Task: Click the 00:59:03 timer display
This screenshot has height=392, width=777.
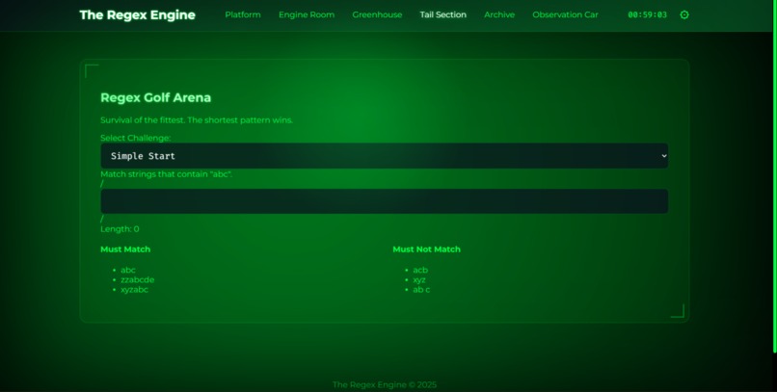Action: point(647,14)
